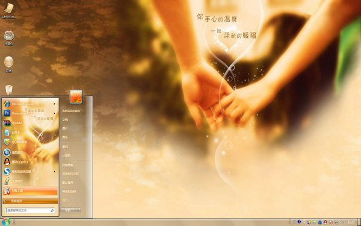361x226 pixels.
Task: Launch 腾讯QQ2011 penguin entry
Action: point(30,162)
